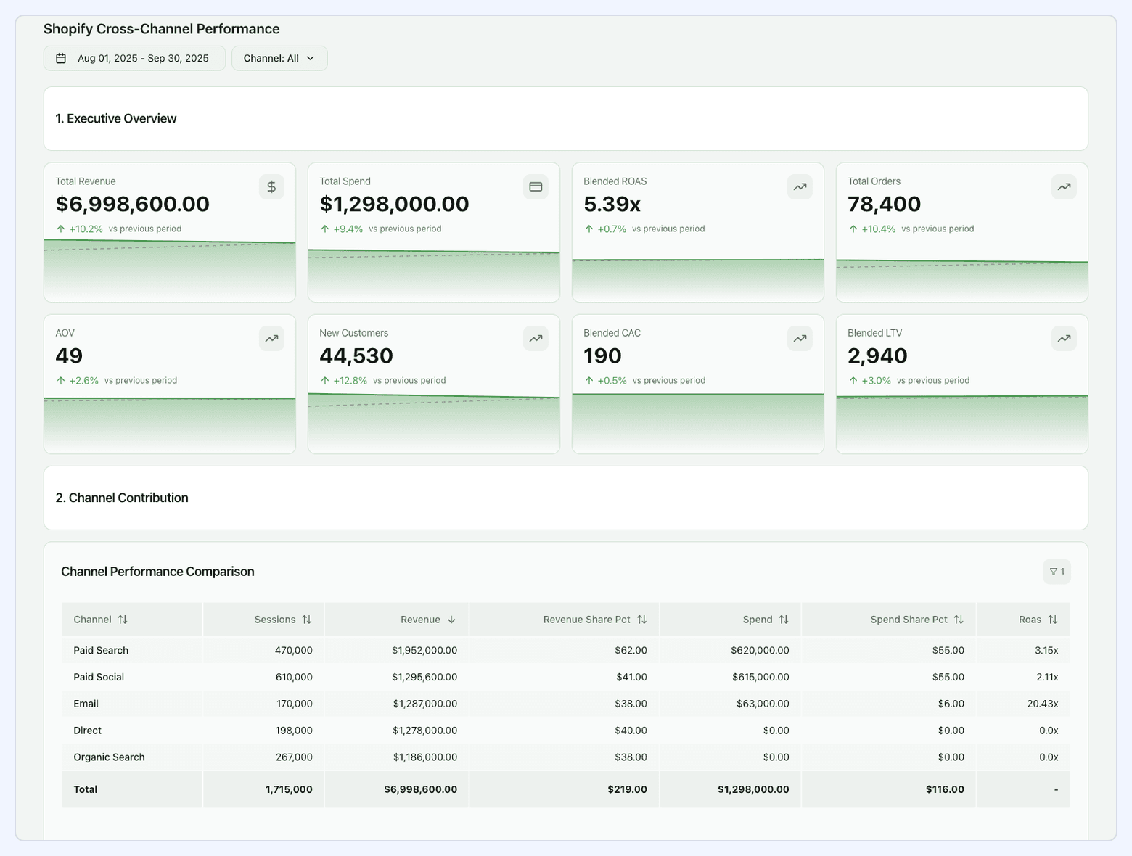
Task: Open the Channel: All filter dropdown
Action: tap(279, 57)
